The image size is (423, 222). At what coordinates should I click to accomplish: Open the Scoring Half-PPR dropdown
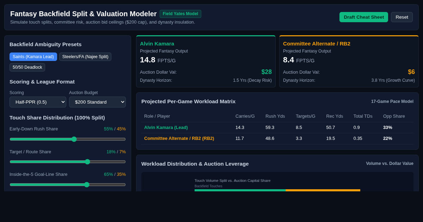(x=38, y=102)
